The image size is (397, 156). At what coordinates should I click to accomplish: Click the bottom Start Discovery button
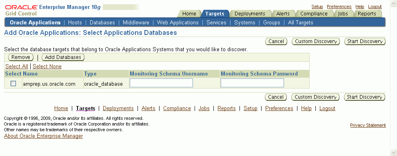(x=364, y=97)
